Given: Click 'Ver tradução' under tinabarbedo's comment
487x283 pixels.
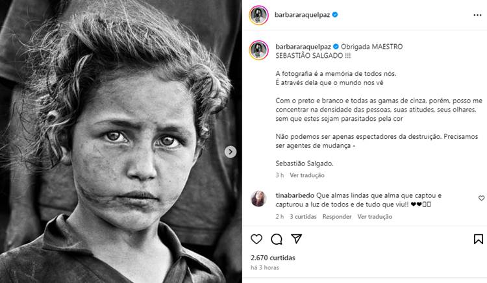Looking at the screenshot, I should click(375, 217).
